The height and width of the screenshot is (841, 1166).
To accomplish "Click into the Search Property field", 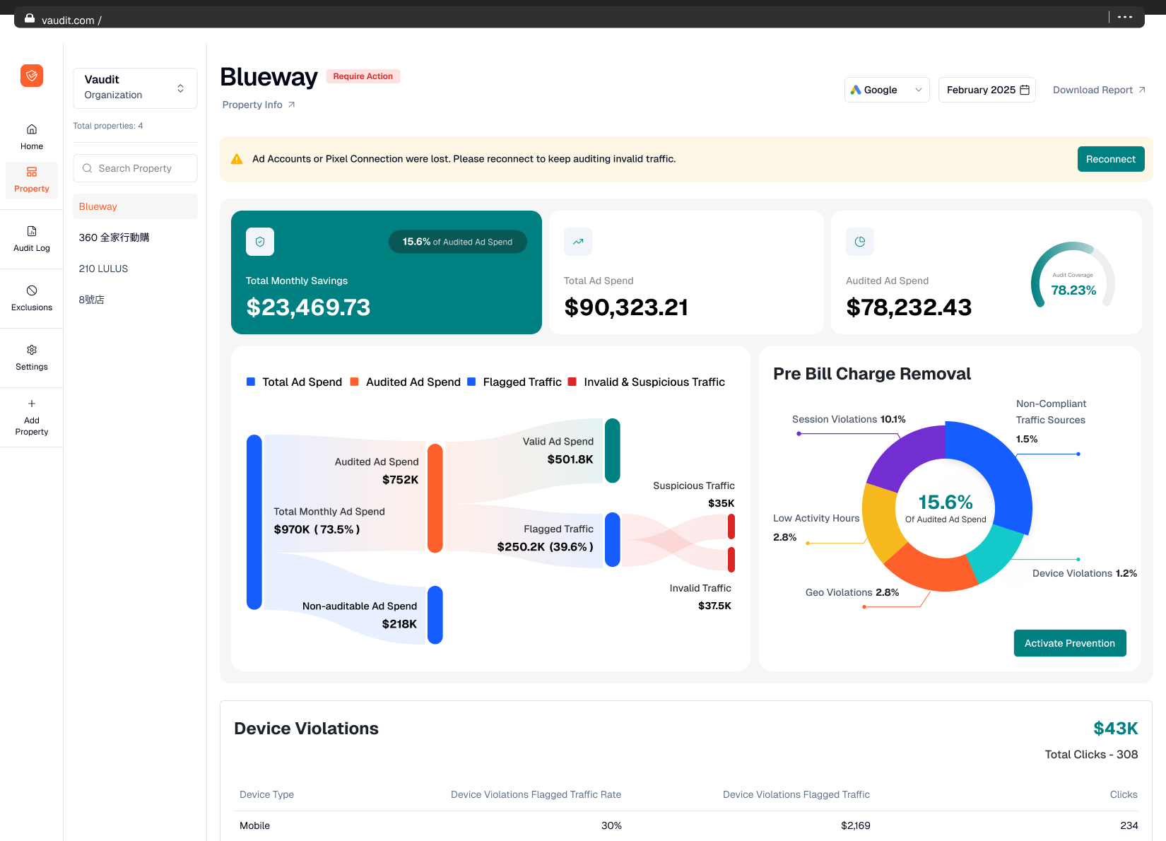I will (135, 168).
